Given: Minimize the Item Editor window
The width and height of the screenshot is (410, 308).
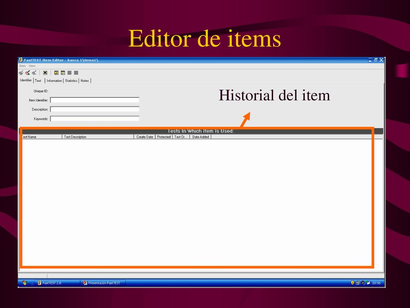Looking at the screenshot, I should tap(370, 60).
